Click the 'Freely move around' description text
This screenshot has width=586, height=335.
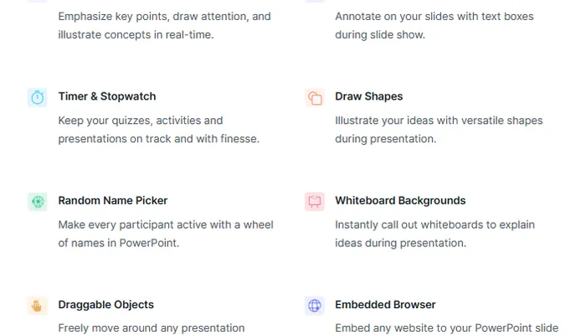[152, 327]
